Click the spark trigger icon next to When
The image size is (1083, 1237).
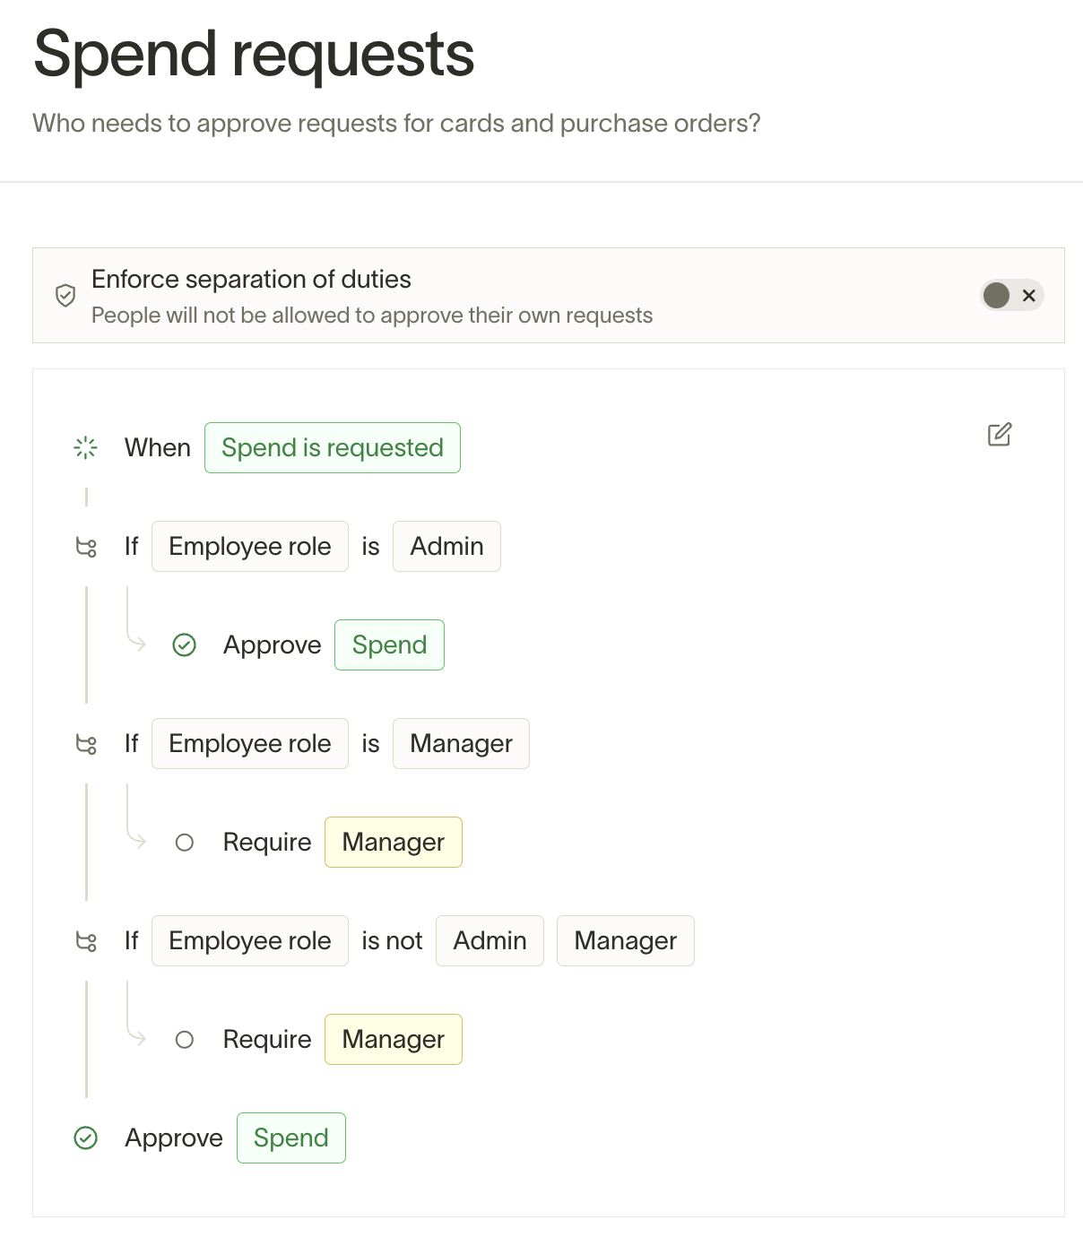pos(86,447)
